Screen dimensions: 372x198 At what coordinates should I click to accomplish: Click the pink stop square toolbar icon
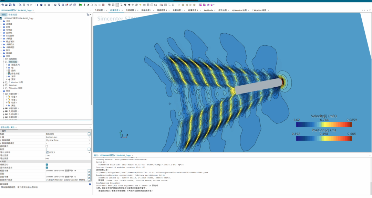[103, 5]
